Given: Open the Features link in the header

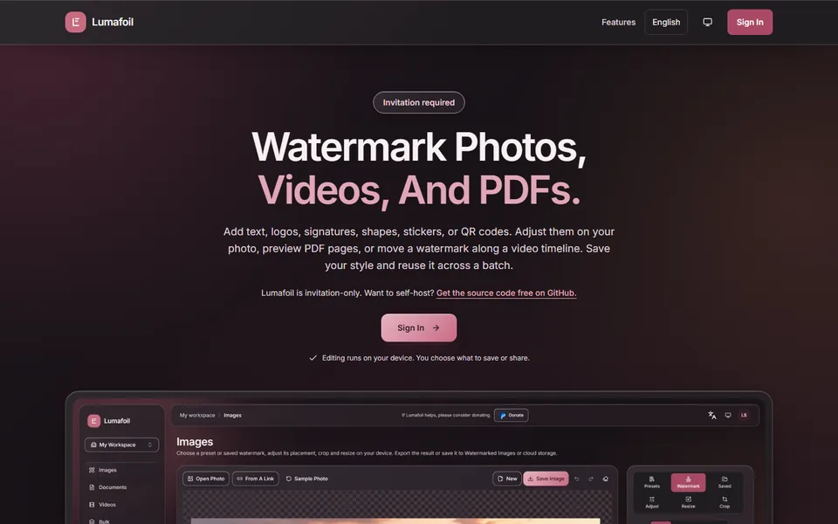Looking at the screenshot, I should (x=618, y=22).
